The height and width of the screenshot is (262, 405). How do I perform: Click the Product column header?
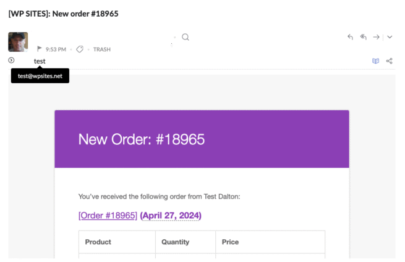98,242
